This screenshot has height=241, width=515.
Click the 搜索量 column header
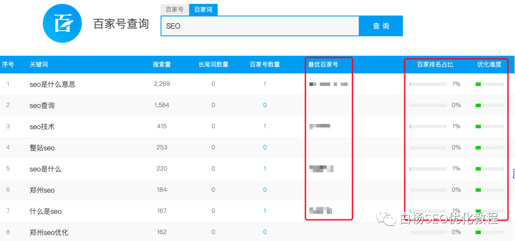[162, 65]
